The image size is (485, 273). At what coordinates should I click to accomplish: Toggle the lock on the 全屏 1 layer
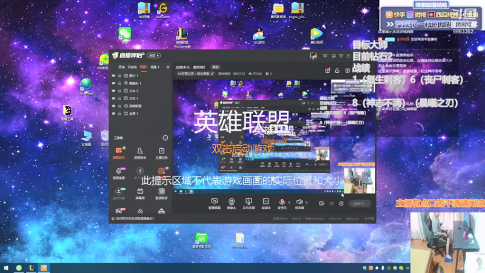coord(119,113)
